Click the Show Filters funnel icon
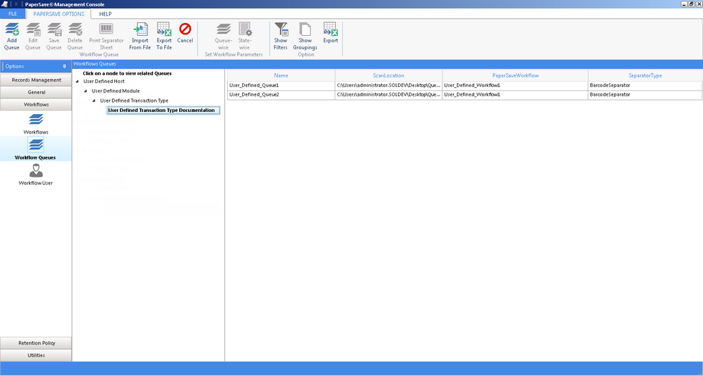This screenshot has height=376, width=703. click(x=281, y=30)
